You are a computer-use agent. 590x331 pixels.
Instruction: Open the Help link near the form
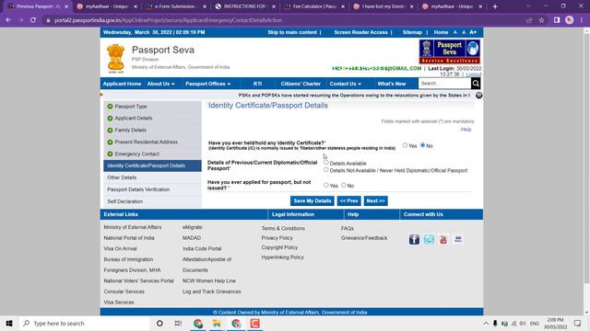tap(466, 130)
